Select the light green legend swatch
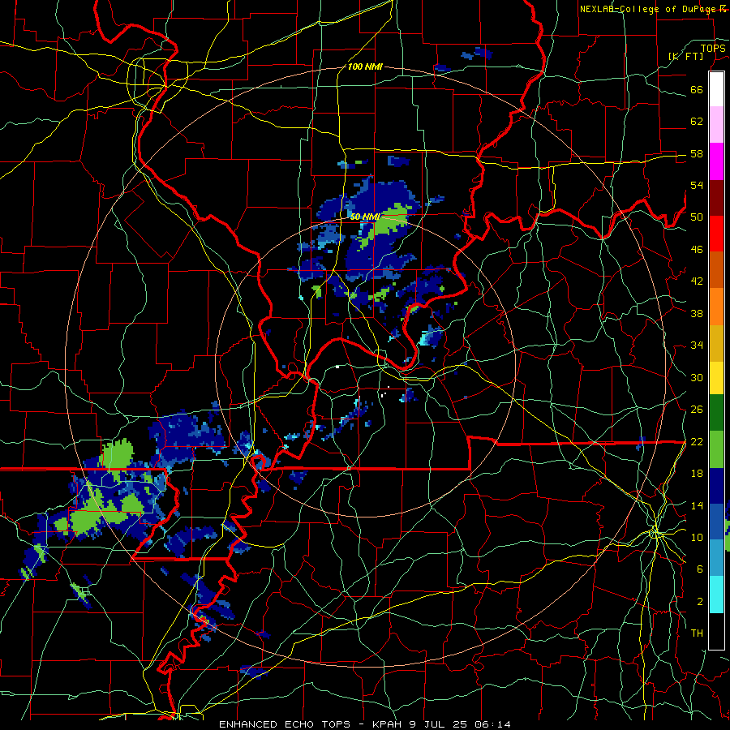This screenshot has height=730, width=730. [x=716, y=449]
